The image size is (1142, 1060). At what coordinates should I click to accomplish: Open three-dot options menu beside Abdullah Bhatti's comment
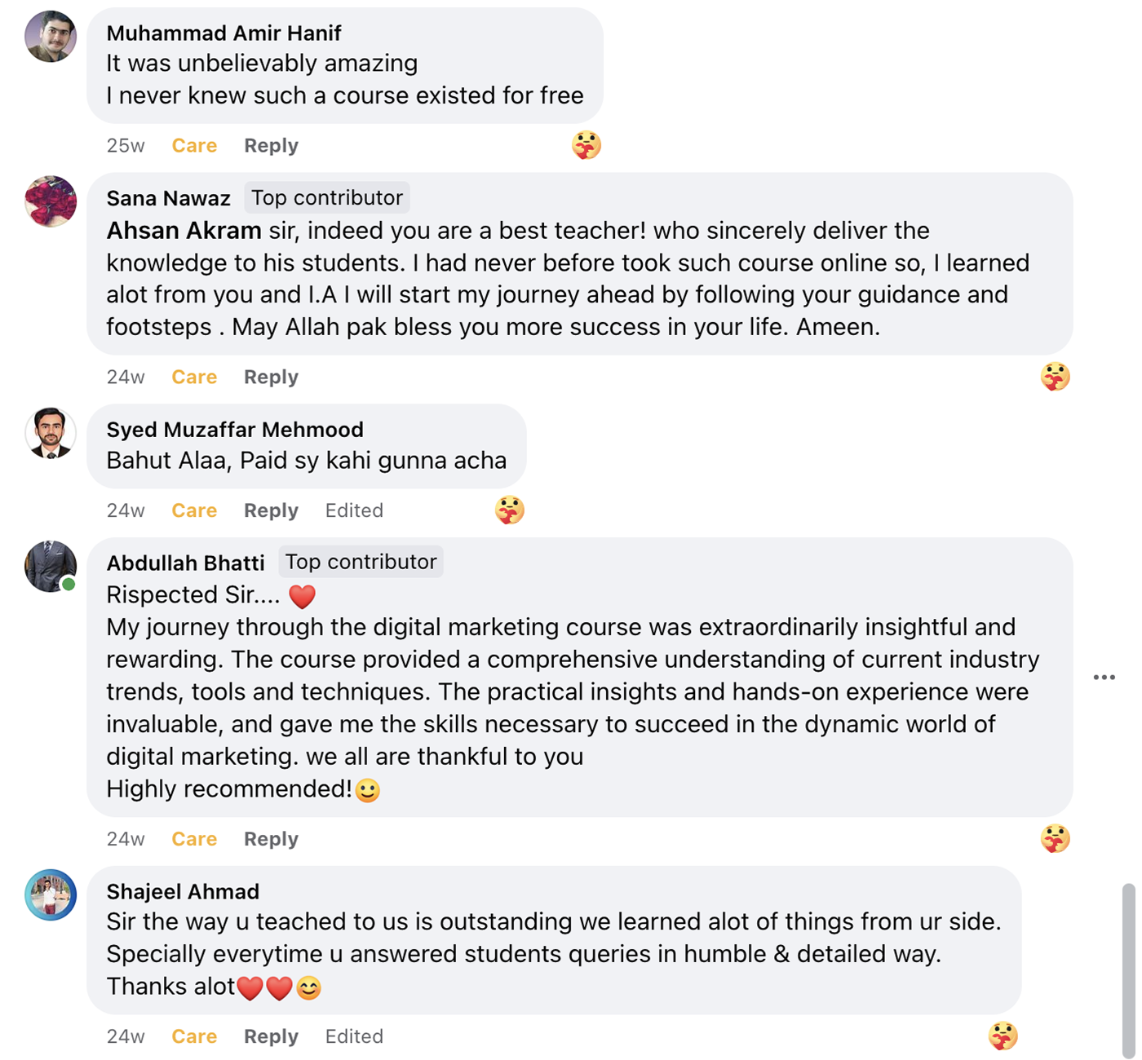pyautogui.click(x=1104, y=678)
